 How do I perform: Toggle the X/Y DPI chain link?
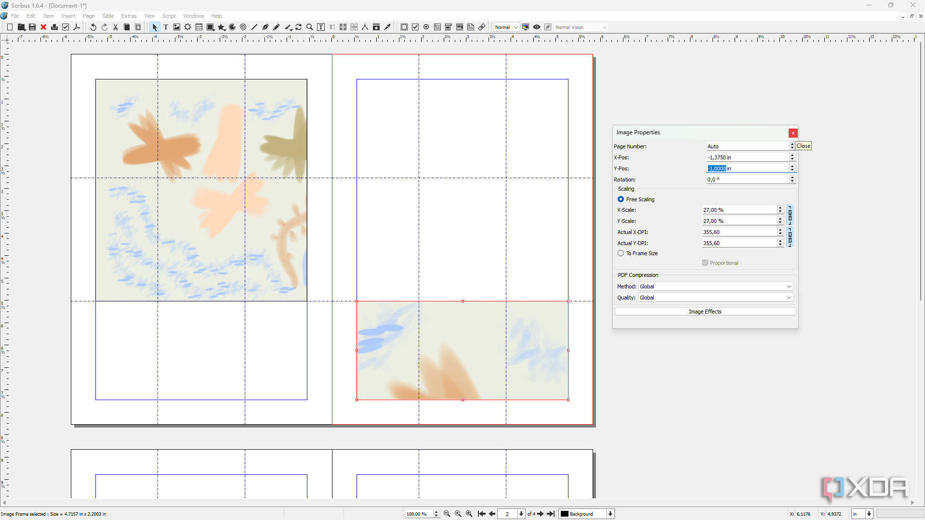click(x=790, y=237)
